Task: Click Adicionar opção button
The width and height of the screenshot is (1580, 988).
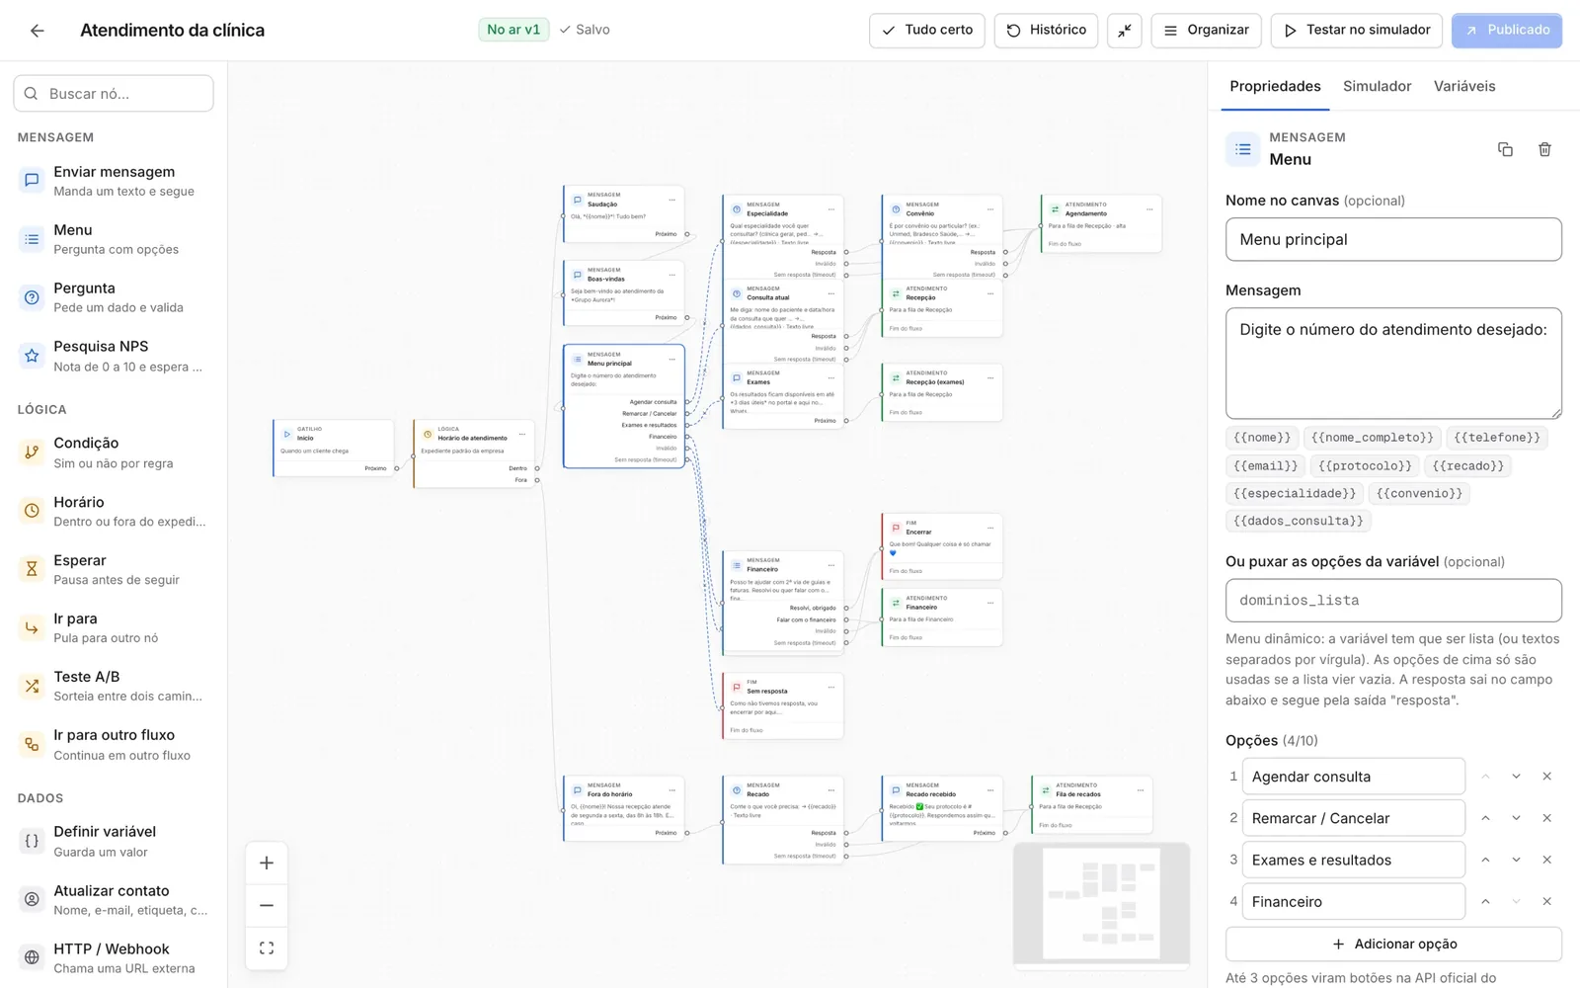Action: coord(1393,944)
